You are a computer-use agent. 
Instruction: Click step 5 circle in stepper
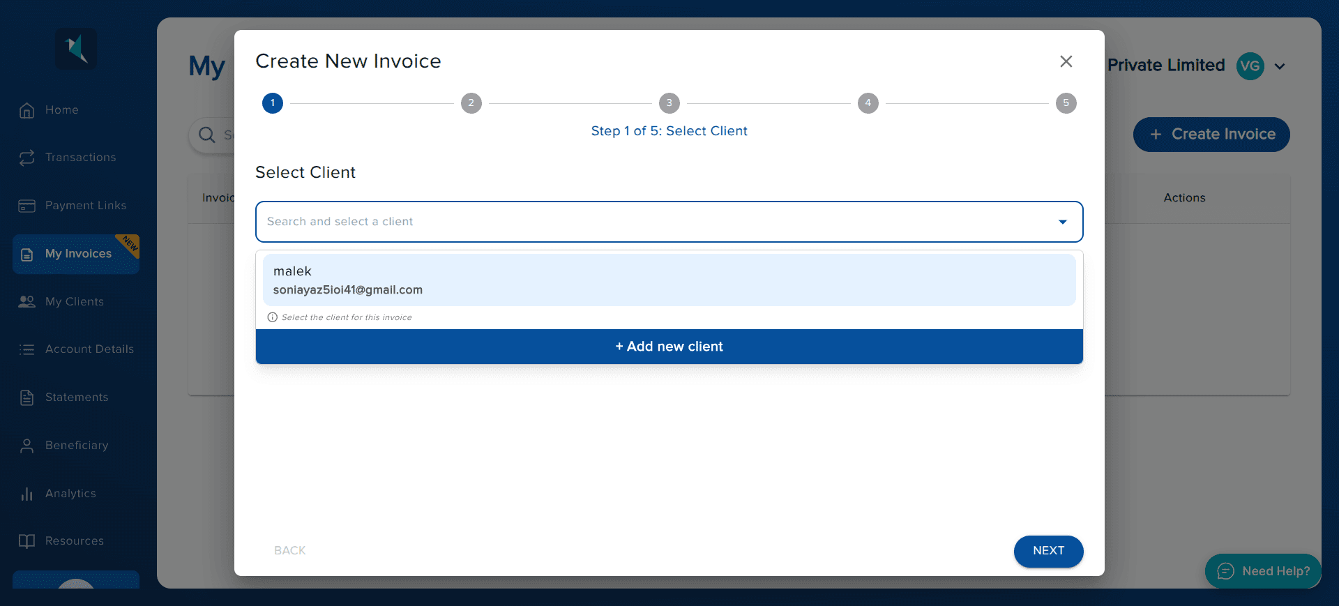click(1066, 103)
